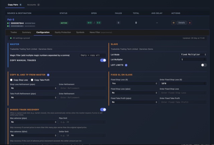The width and height of the screenshot is (214, 145).
Task: Click the Enter Fixed Stop Loss ($) field
Action: (183, 84)
